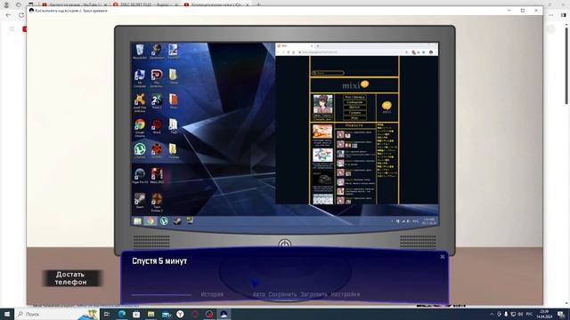The height and width of the screenshot is (320, 570).
Task: Open File Explorer from the Windows taskbar
Action: point(151,314)
